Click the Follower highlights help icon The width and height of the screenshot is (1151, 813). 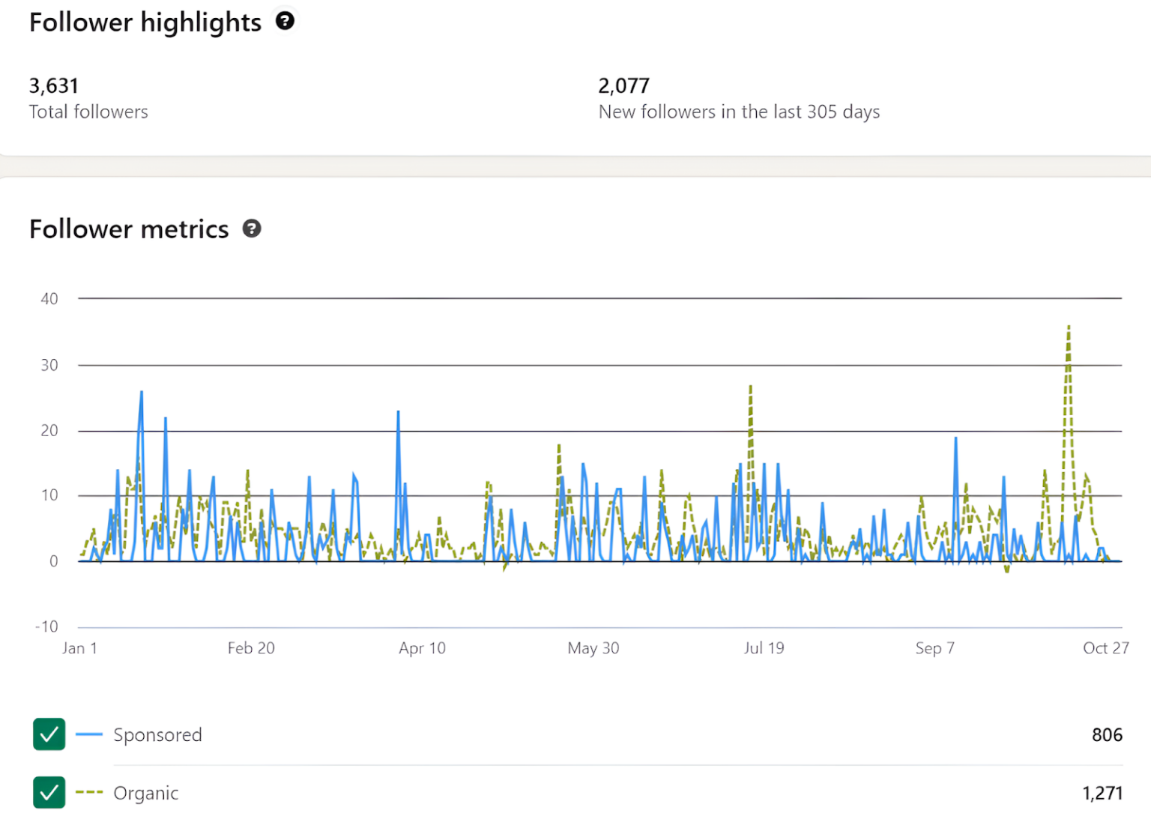(x=285, y=21)
